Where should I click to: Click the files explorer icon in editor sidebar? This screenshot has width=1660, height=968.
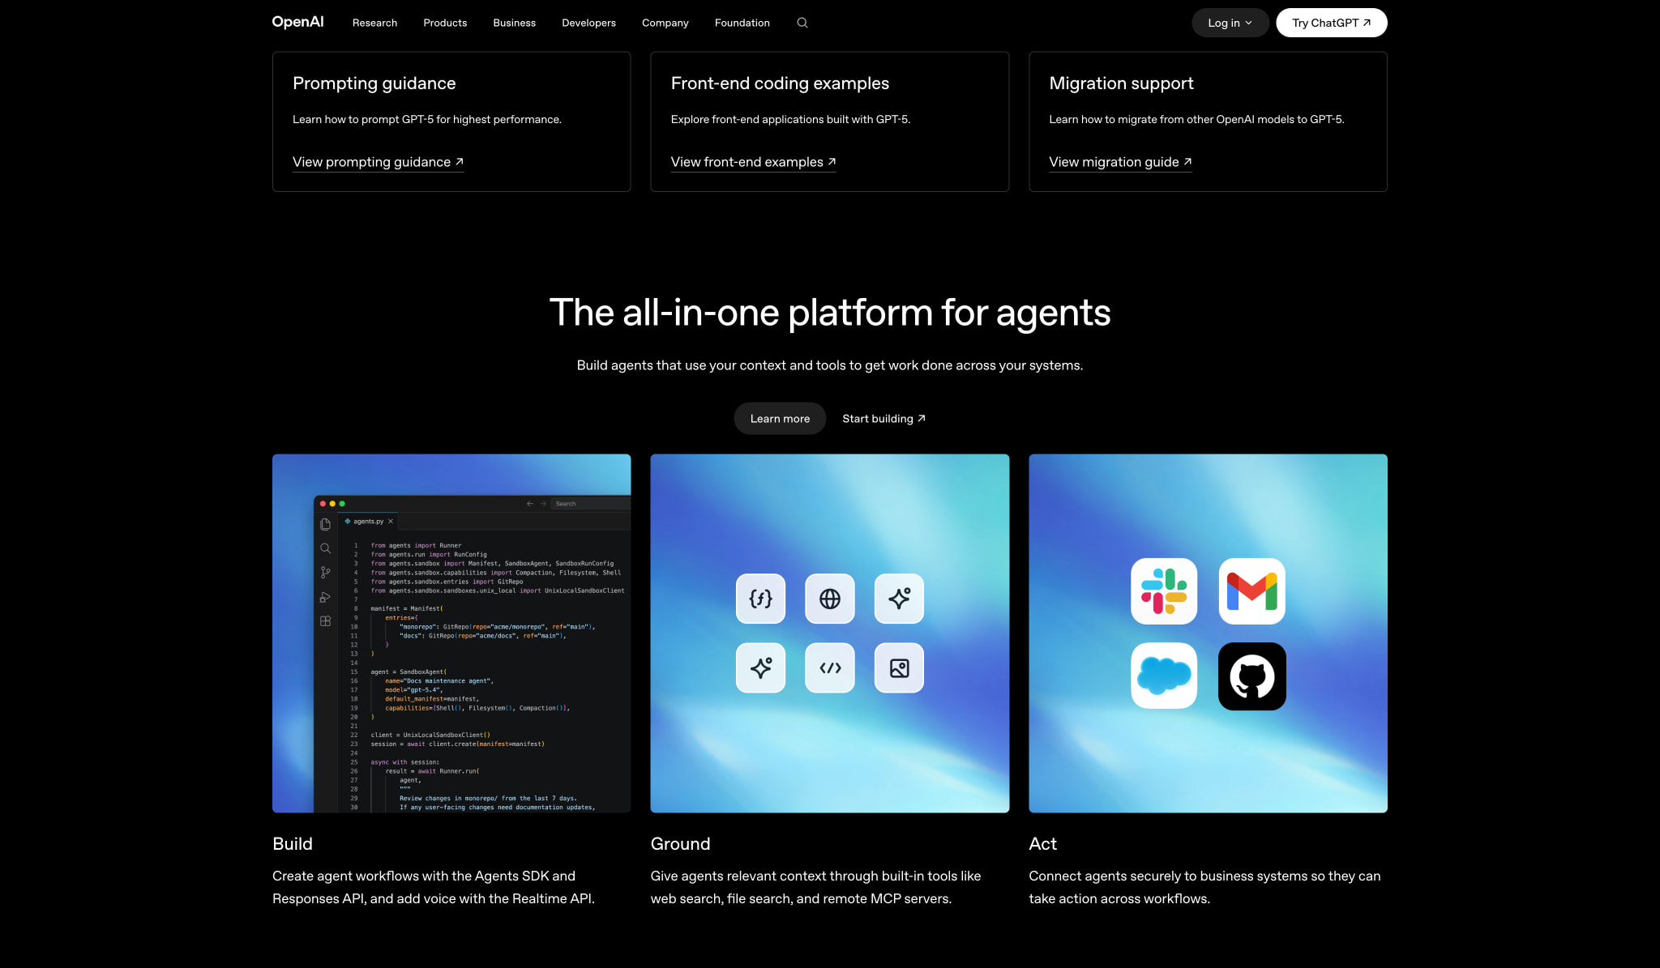pos(325,524)
